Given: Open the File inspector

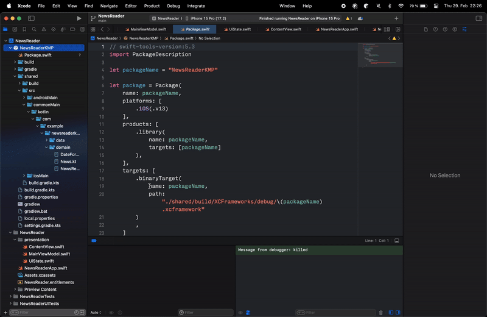Looking at the screenshot, I should coord(426,29).
